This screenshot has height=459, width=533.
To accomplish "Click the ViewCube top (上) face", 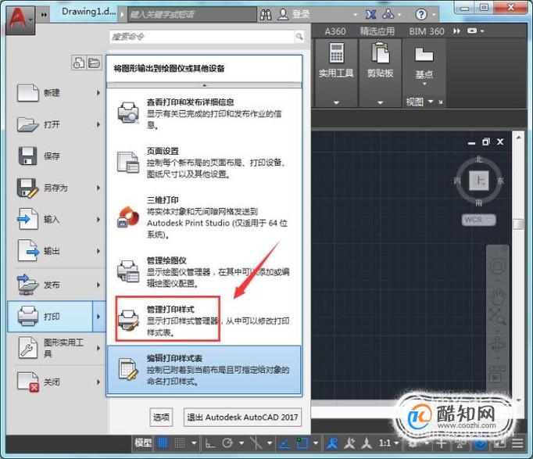I will [478, 180].
